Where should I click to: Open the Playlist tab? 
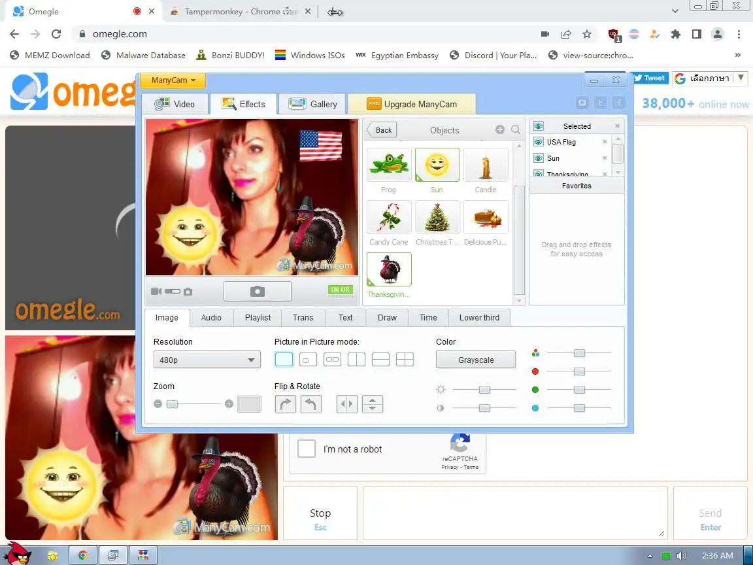pyautogui.click(x=258, y=318)
